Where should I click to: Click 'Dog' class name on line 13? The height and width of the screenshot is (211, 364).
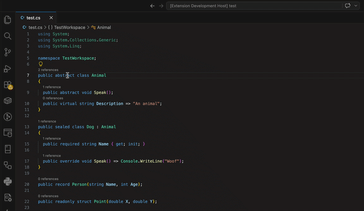pos(90,127)
